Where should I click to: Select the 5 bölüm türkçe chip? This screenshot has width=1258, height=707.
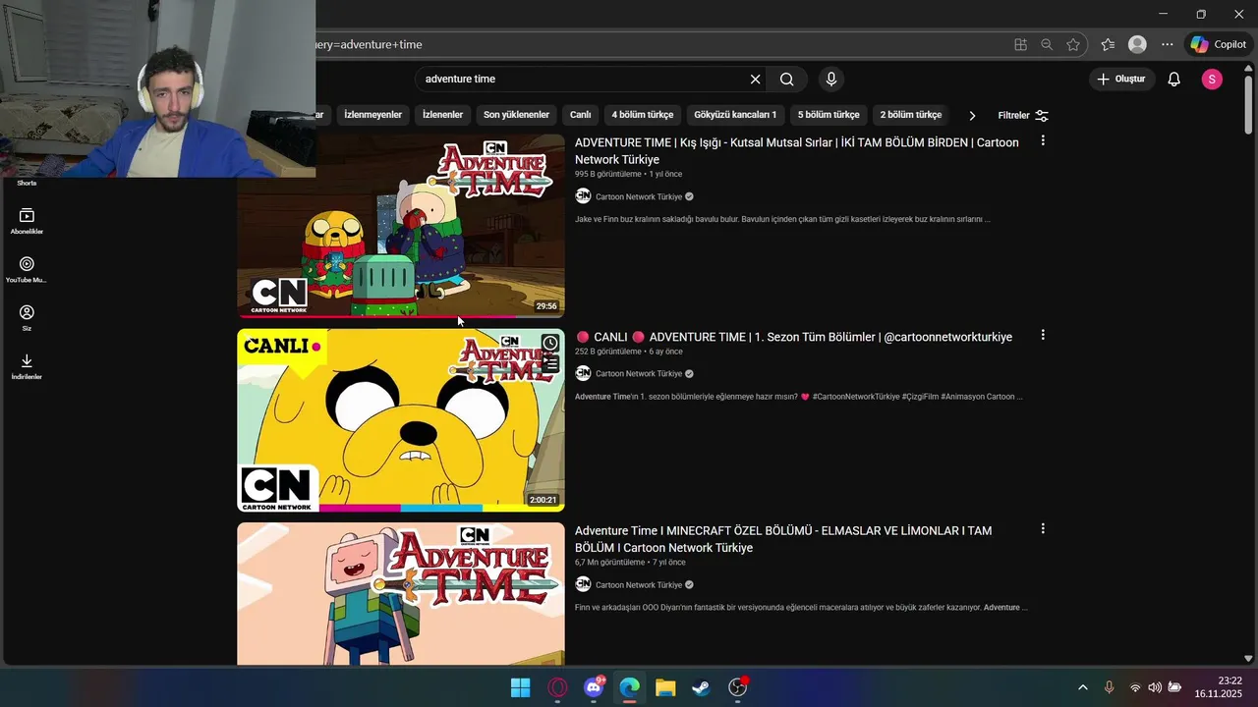click(829, 115)
